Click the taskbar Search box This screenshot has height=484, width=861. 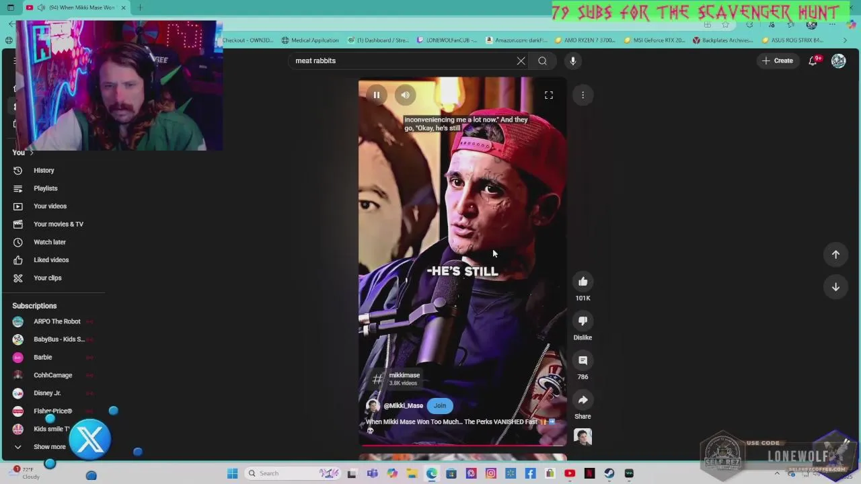click(x=291, y=473)
